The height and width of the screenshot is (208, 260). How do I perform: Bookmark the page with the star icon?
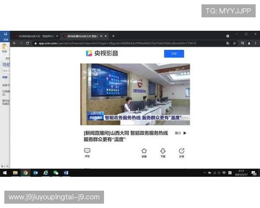234,43
